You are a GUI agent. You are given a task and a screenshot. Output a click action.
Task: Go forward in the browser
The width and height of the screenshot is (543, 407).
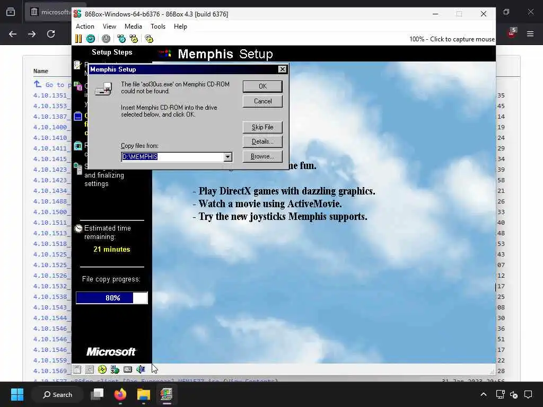(32, 34)
